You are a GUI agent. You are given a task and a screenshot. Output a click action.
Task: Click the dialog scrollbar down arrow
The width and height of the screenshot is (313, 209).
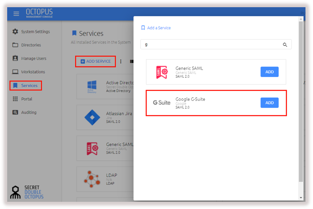[301, 198]
